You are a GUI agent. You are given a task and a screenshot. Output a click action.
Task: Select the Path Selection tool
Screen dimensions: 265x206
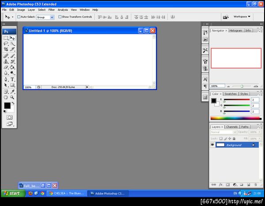click(6, 85)
